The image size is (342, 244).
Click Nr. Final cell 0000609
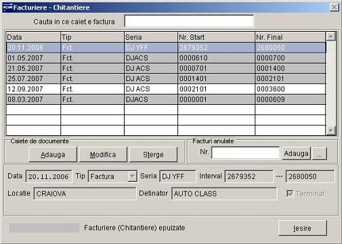(291, 99)
